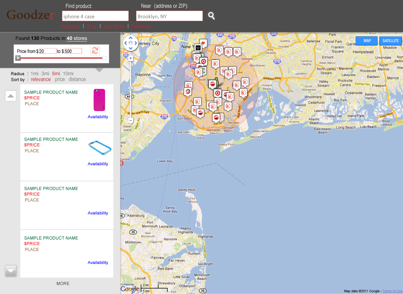The width and height of the screenshot is (403, 294).
Task: Click the Target marker below the pegman
Action: click(218, 93)
